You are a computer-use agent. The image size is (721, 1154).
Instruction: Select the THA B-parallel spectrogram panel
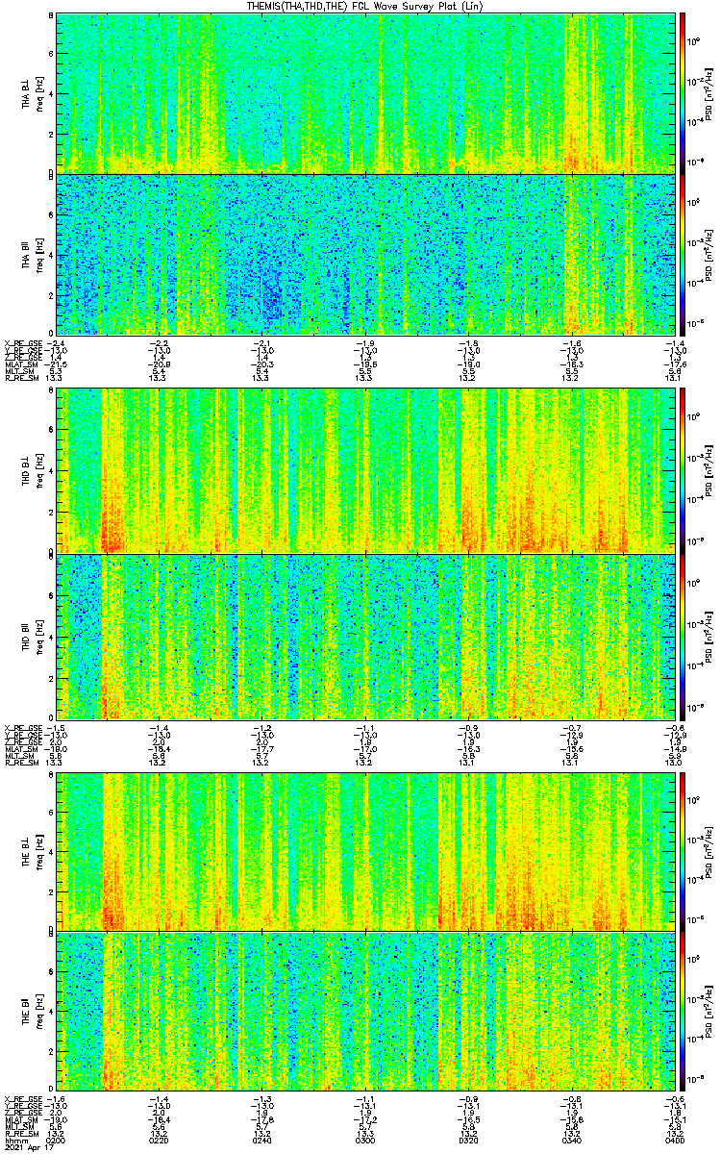[x=365, y=254]
